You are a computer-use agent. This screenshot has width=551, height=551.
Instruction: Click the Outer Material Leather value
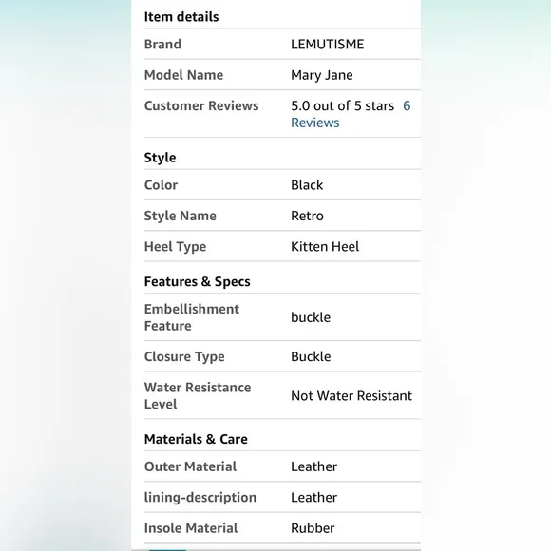(x=313, y=466)
